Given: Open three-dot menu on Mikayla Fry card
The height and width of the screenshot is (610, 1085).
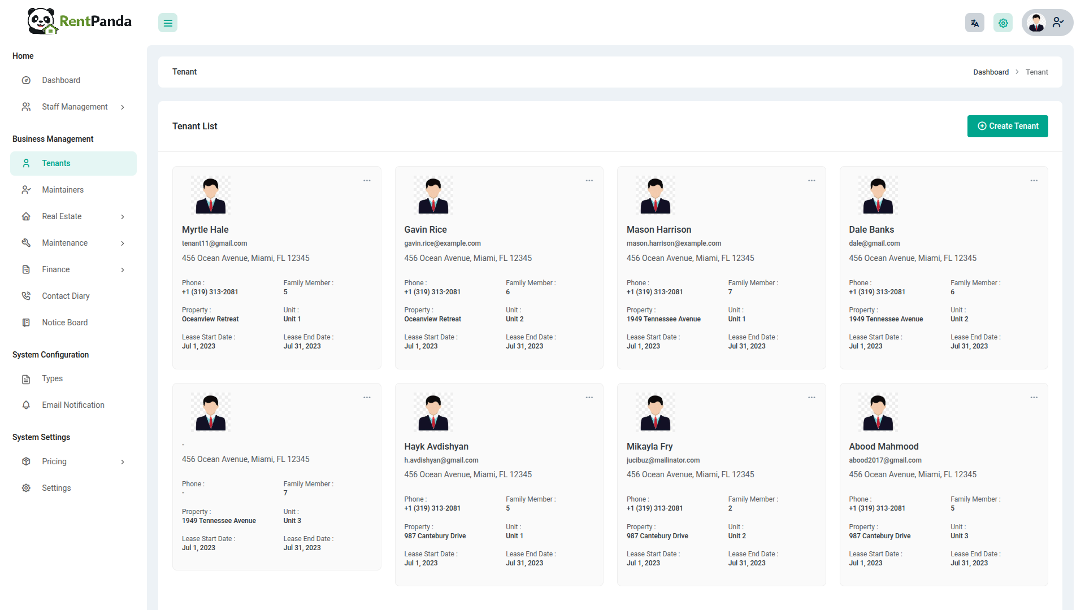Looking at the screenshot, I should click(811, 398).
